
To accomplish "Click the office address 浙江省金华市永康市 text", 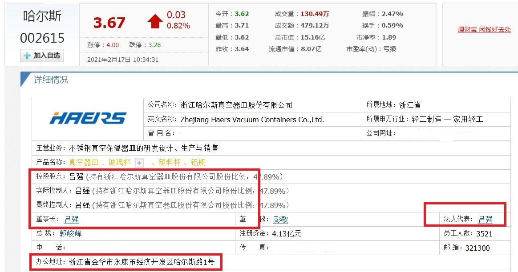I will 142,262.
